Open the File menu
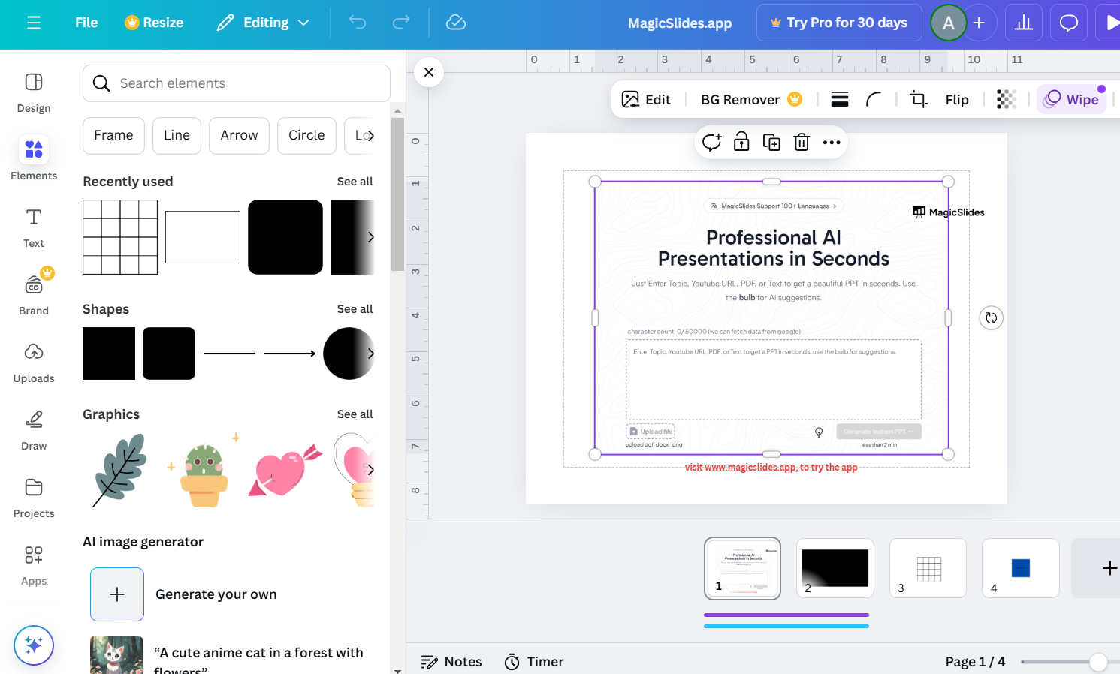Viewport: 1120px width, 674px height. [86, 23]
